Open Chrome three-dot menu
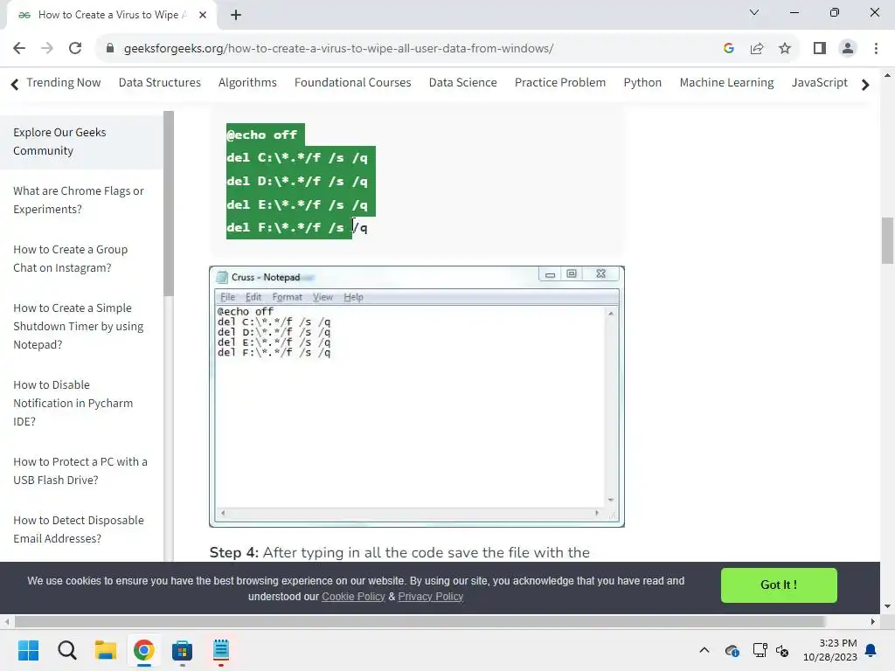 (876, 49)
